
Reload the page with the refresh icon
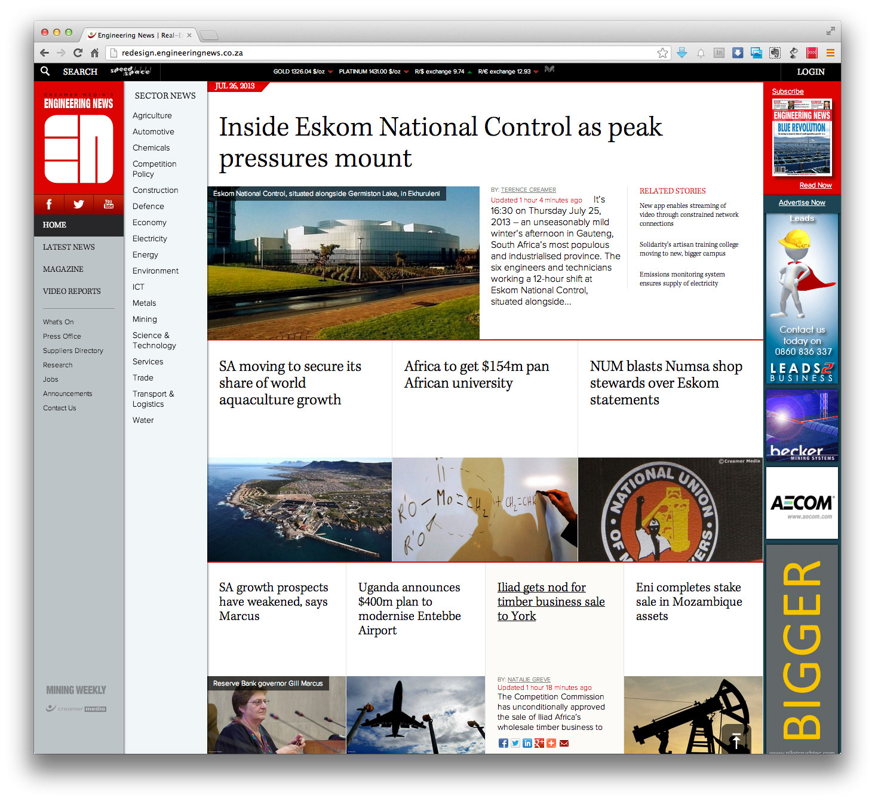(x=78, y=53)
